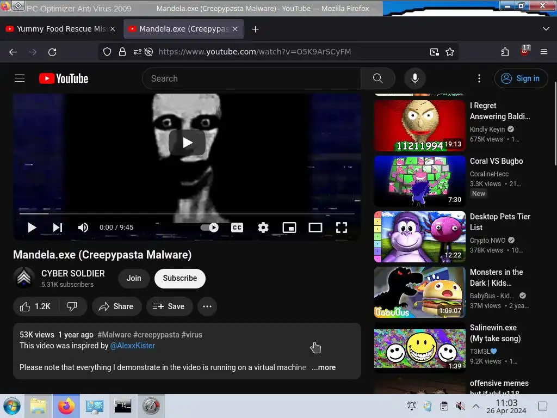Toggle closed captions with the CC button
557x418 pixels.
pos(237,228)
